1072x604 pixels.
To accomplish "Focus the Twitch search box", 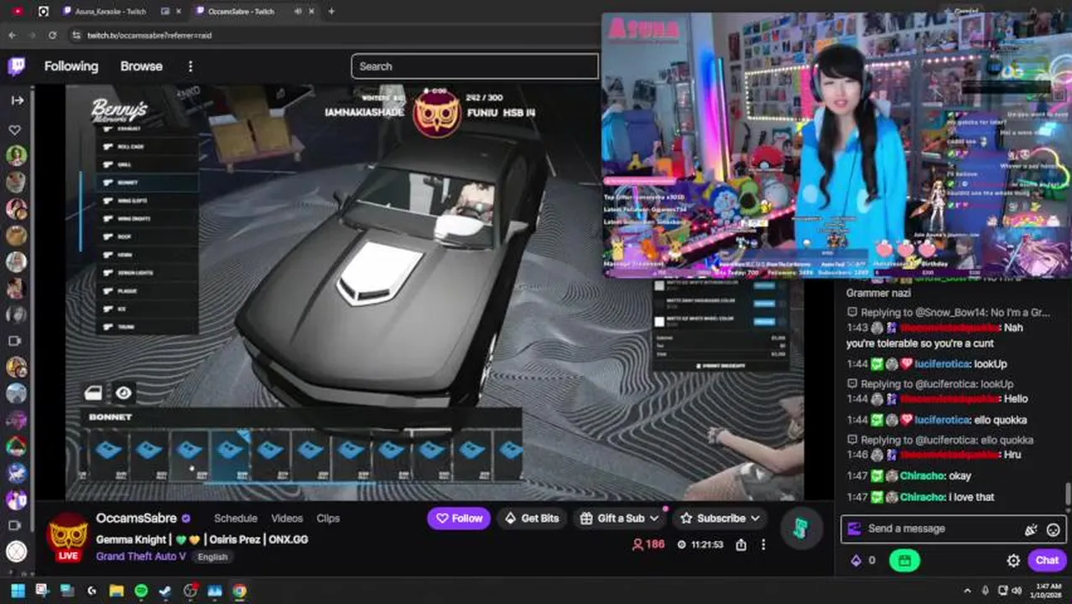I will (475, 66).
